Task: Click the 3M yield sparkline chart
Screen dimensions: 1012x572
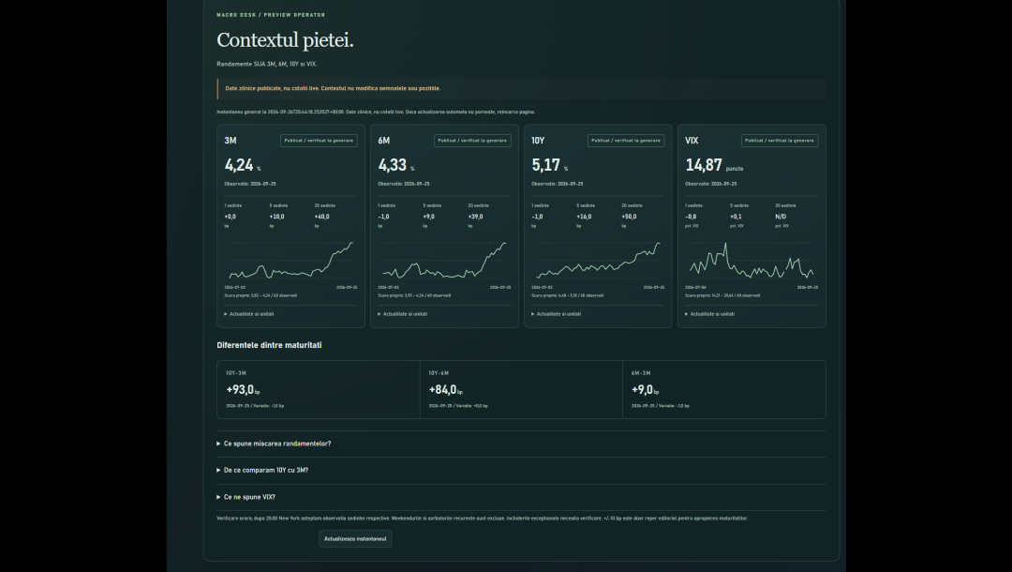Action: click(290, 260)
